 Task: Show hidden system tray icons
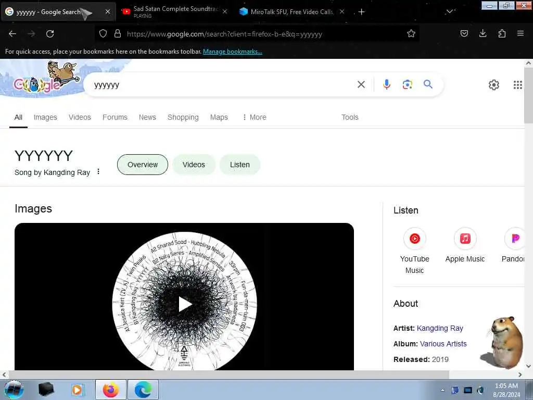click(x=442, y=390)
